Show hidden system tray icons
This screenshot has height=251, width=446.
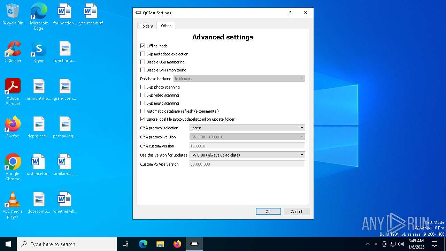pos(367,244)
